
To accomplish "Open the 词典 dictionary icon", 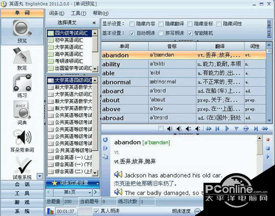I will point(22,113).
